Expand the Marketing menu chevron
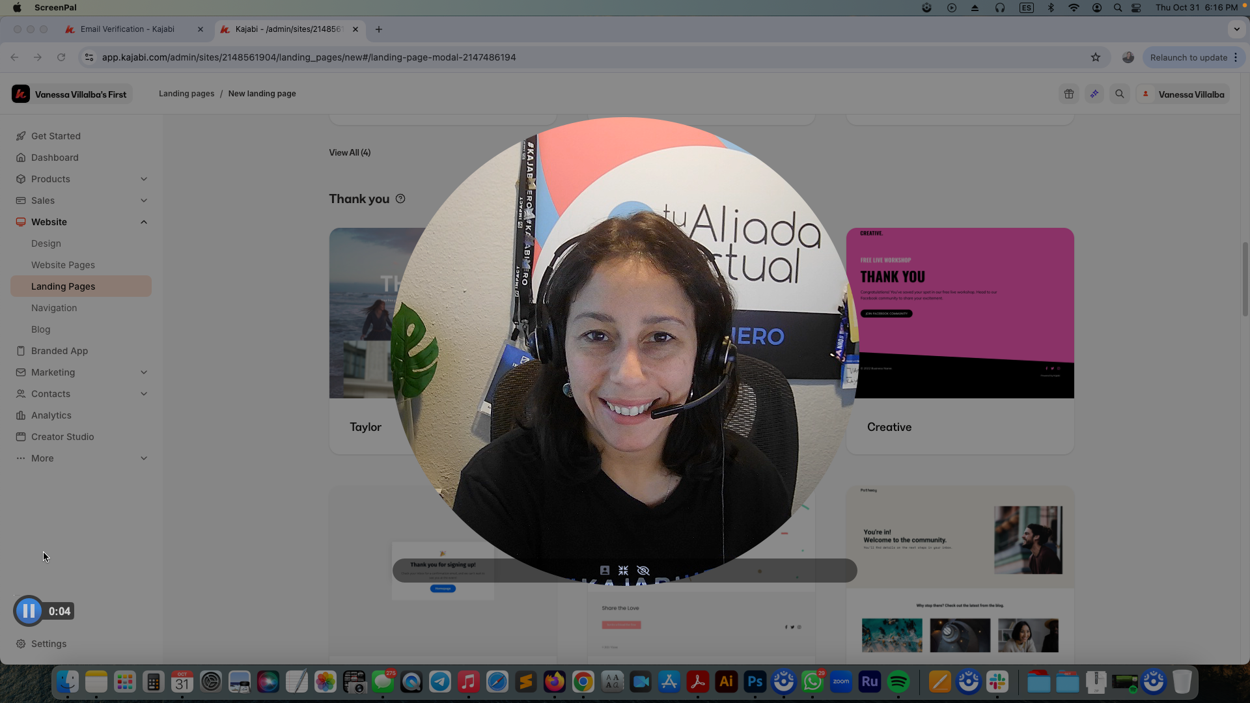The width and height of the screenshot is (1250, 703). [144, 372]
